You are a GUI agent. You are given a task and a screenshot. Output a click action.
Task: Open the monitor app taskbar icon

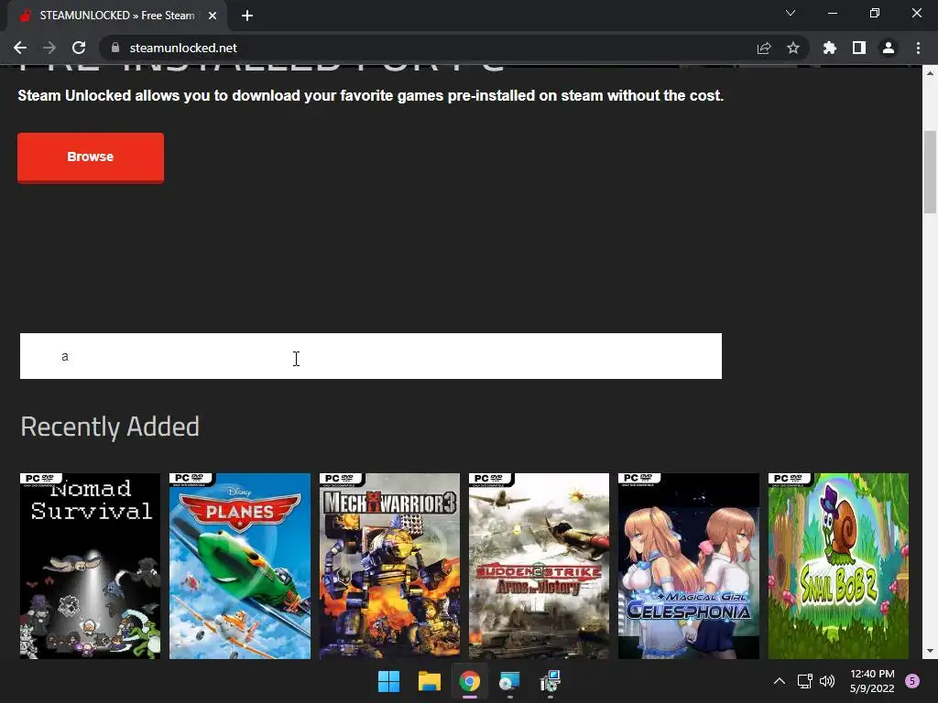(x=509, y=681)
